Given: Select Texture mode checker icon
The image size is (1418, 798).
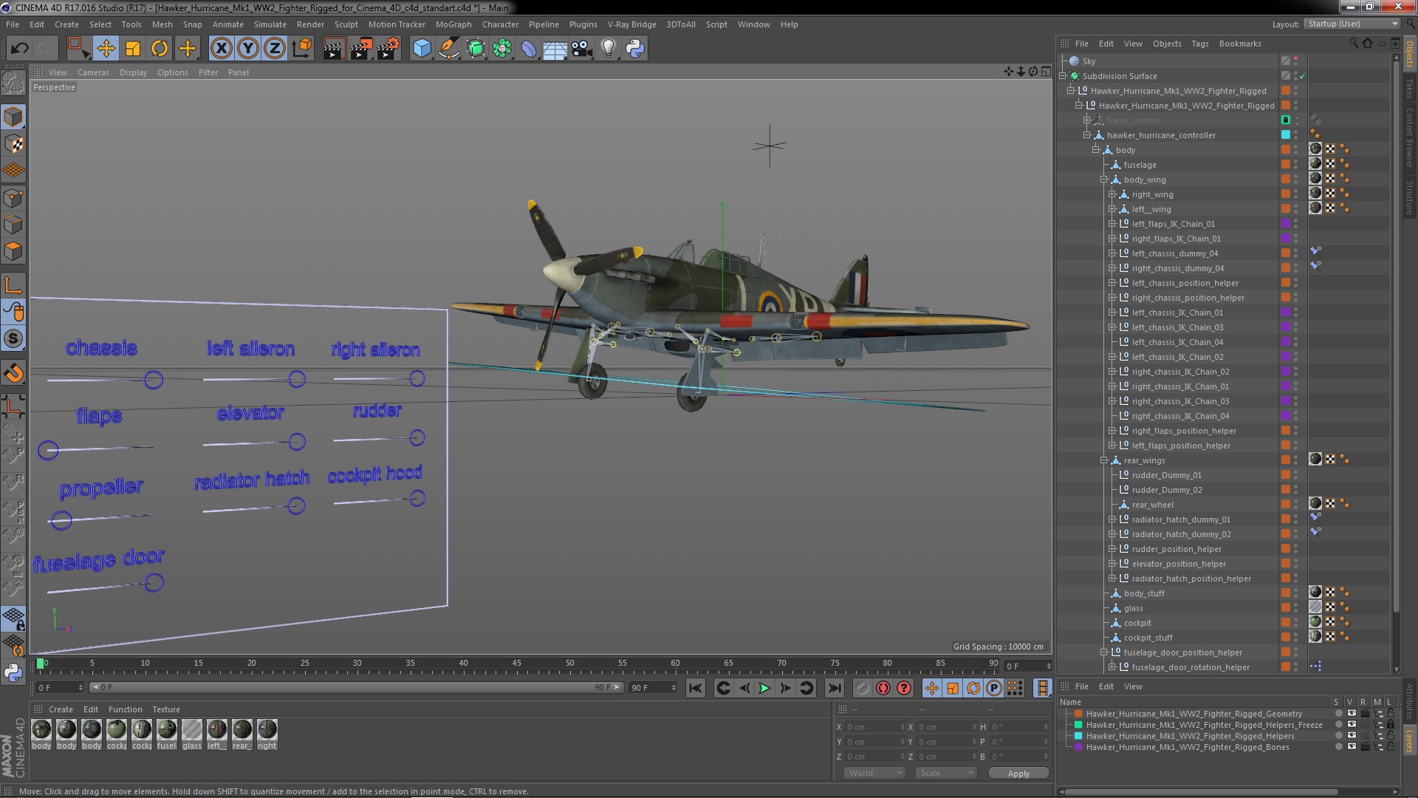Looking at the screenshot, I should (13, 144).
